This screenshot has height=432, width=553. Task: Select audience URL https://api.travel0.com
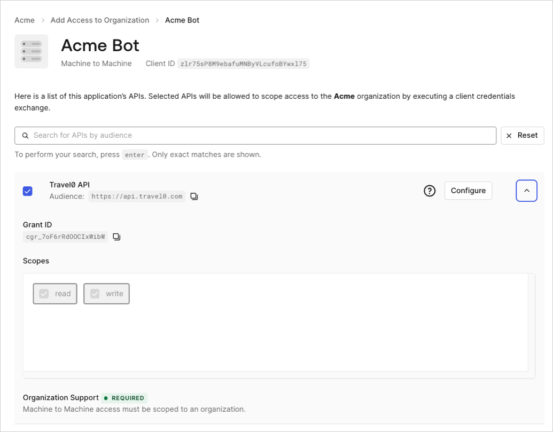point(137,197)
